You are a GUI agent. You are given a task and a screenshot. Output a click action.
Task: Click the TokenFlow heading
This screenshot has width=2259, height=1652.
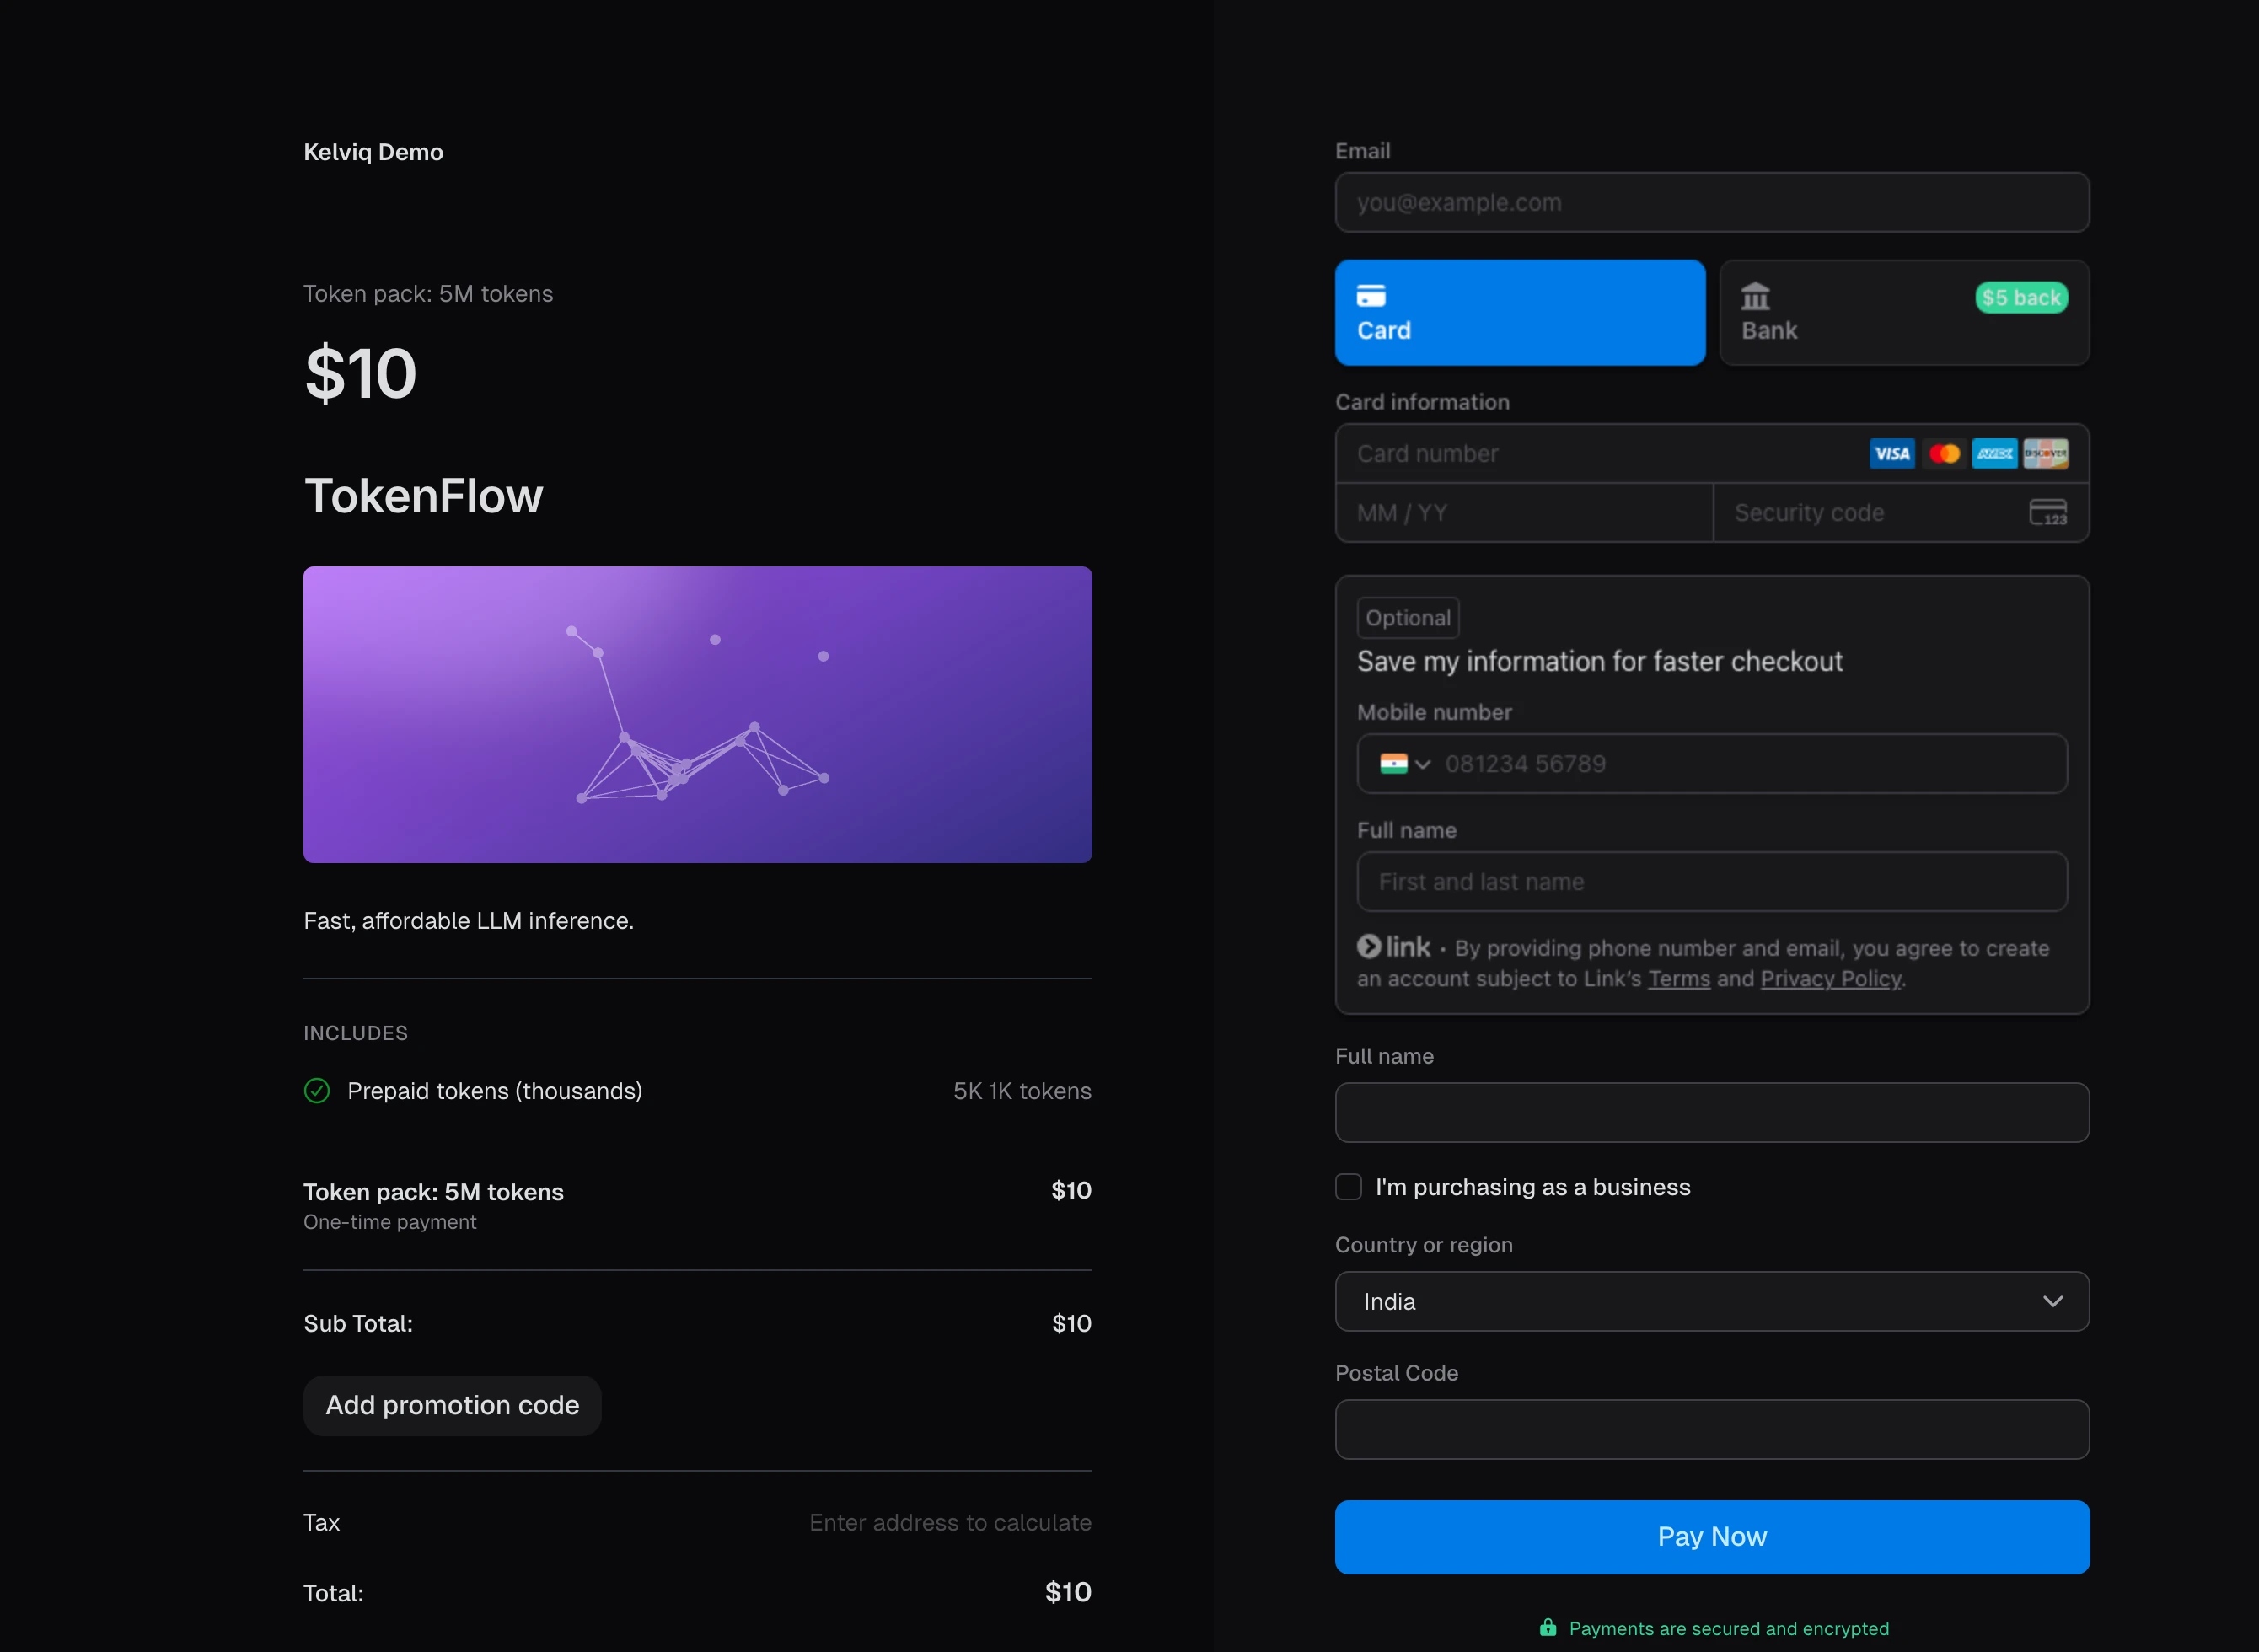click(x=423, y=495)
